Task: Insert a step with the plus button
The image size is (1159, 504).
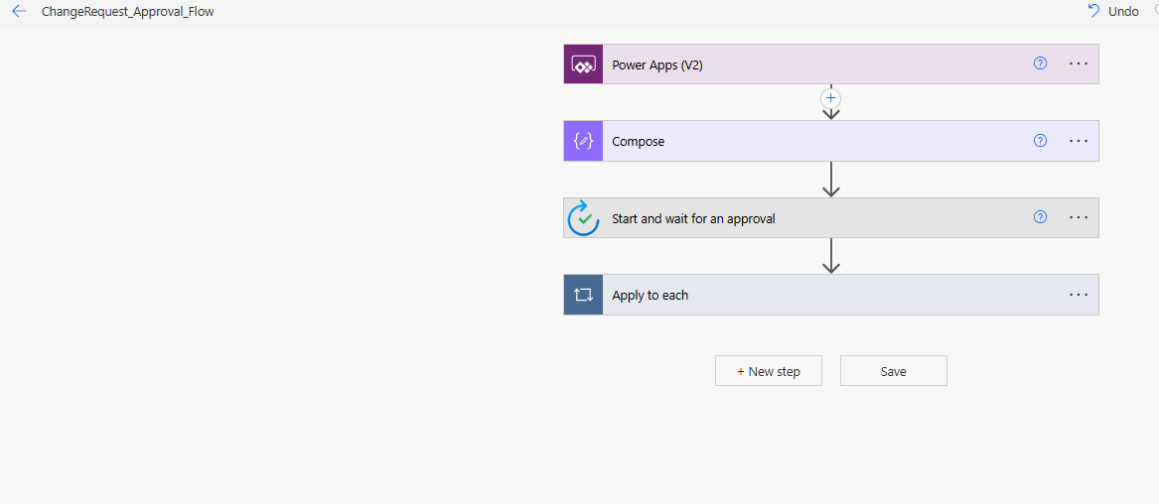Action: tap(831, 97)
